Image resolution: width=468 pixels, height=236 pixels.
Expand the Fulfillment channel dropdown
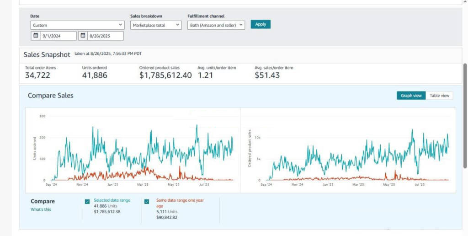216,25
